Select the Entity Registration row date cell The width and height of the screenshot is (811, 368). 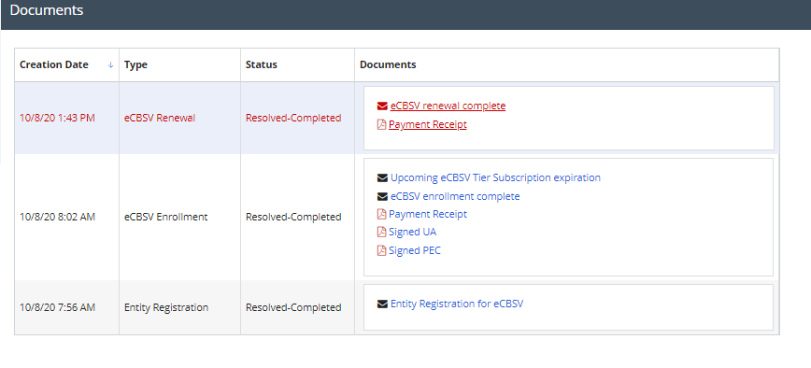click(66, 307)
